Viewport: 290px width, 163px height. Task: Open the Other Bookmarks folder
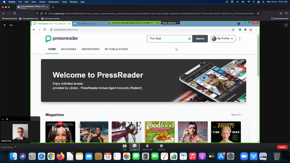(280, 19)
